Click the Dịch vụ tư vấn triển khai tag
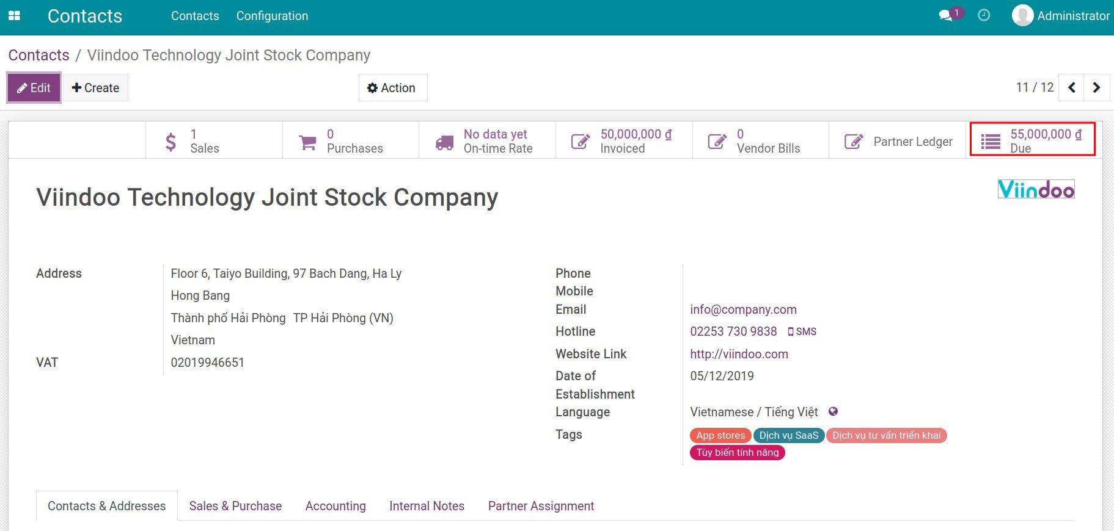 coord(886,435)
